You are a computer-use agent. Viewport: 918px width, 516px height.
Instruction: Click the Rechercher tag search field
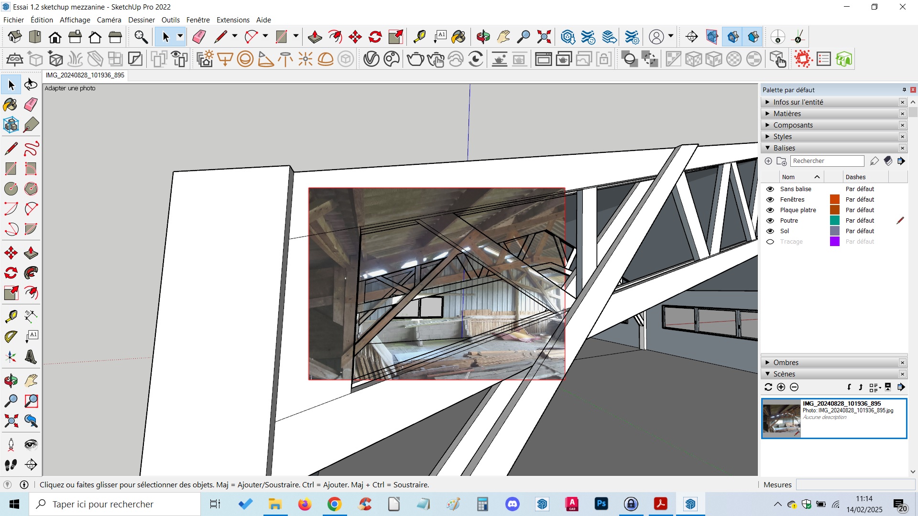pos(827,161)
